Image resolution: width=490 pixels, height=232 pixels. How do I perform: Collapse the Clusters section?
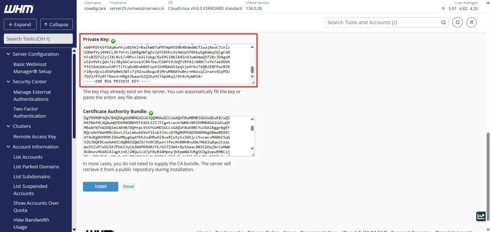[x=8, y=126]
